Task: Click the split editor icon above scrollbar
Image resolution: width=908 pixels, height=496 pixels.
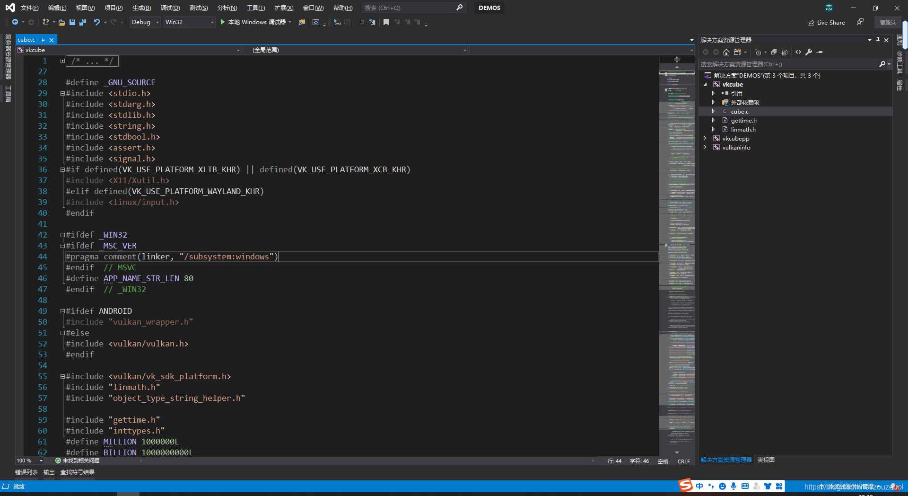Action: pyautogui.click(x=677, y=60)
